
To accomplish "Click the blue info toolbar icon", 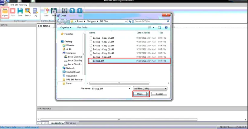I will (x=80, y=11).
